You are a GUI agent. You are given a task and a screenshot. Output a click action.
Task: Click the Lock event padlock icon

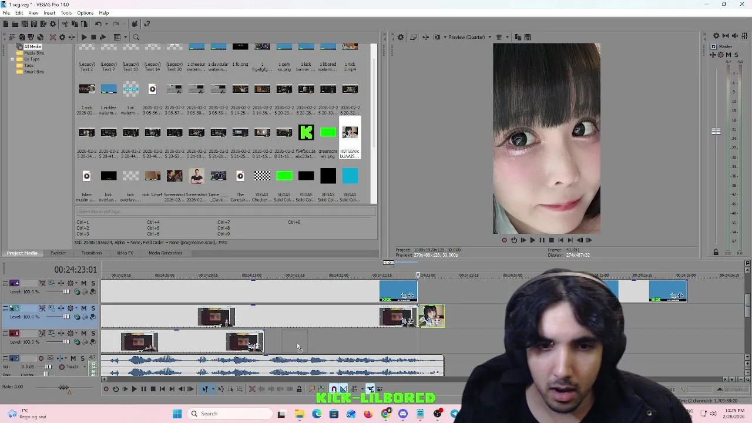click(x=299, y=388)
